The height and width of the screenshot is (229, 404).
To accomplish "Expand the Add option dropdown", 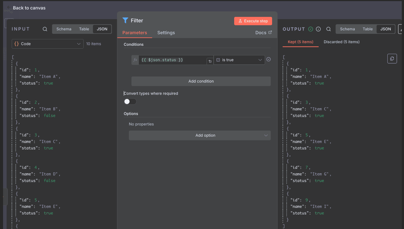I will (x=200, y=135).
